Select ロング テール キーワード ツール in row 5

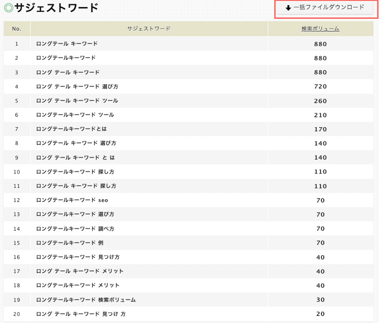(77, 100)
